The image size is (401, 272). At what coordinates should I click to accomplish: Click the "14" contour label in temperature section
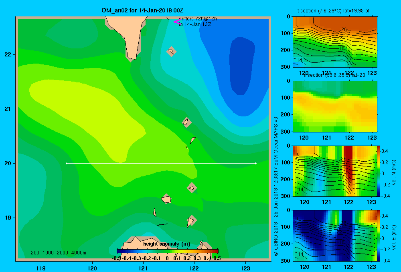click(300, 60)
